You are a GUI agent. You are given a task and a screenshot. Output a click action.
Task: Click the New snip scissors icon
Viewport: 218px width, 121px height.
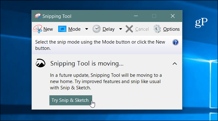[x=37, y=29]
